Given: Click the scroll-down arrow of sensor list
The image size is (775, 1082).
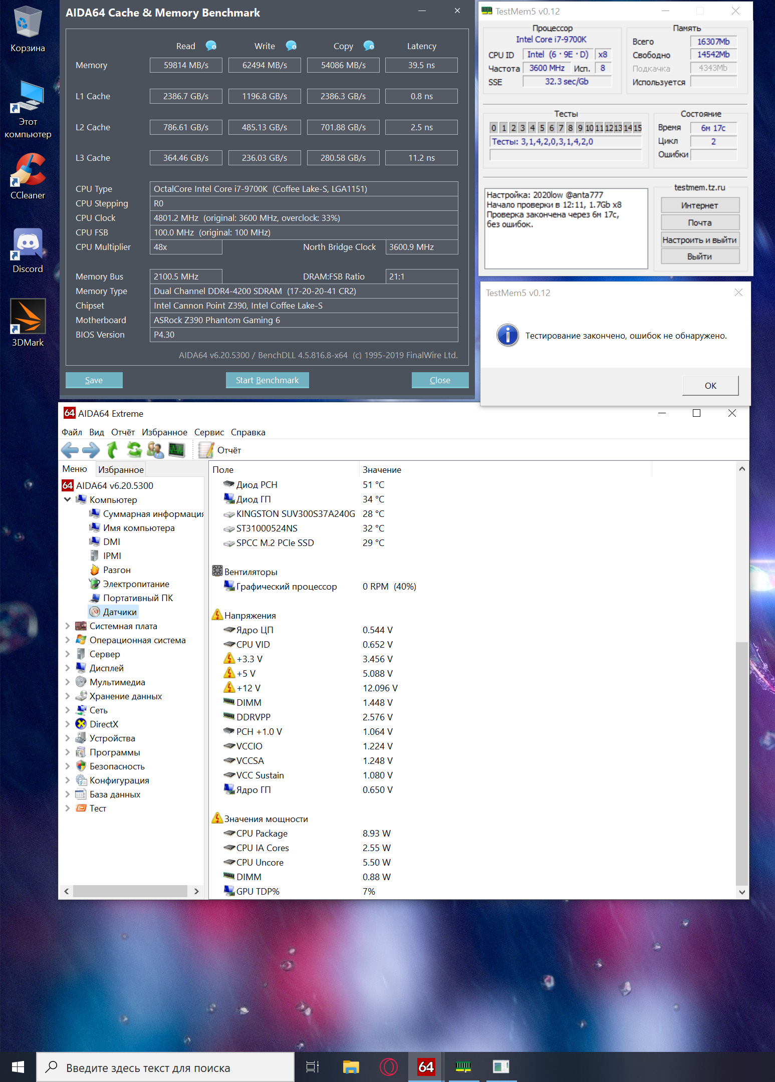Looking at the screenshot, I should coord(742,892).
